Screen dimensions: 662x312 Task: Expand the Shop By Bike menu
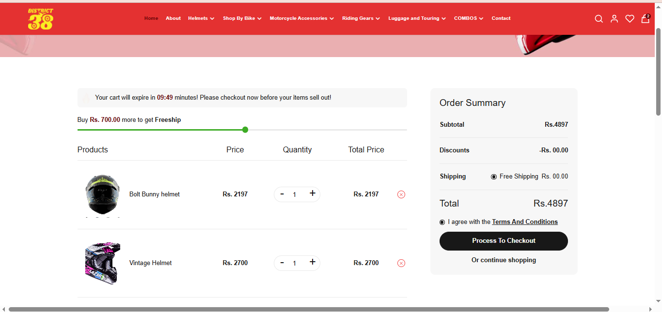[242, 18]
